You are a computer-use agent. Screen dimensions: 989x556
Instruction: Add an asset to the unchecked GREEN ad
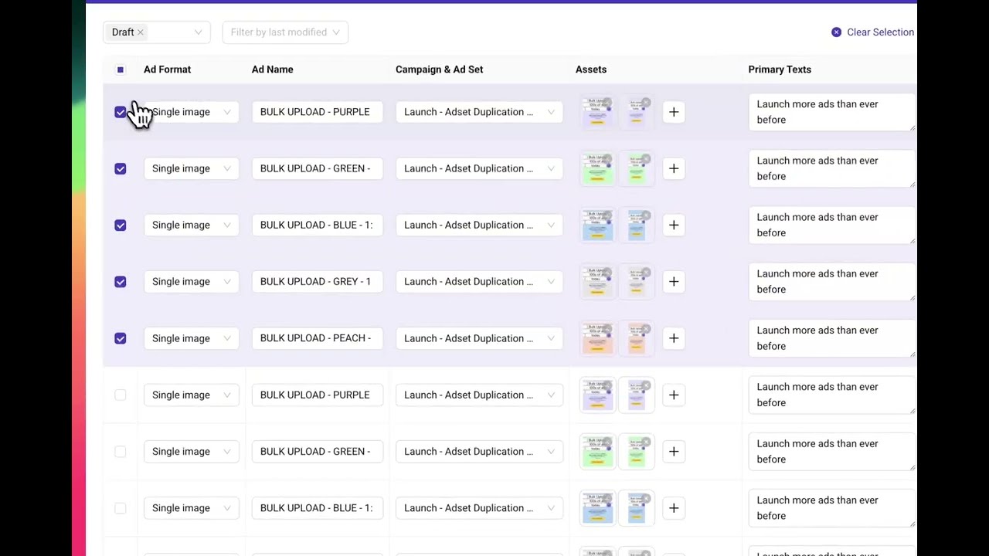(x=674, y=452)
